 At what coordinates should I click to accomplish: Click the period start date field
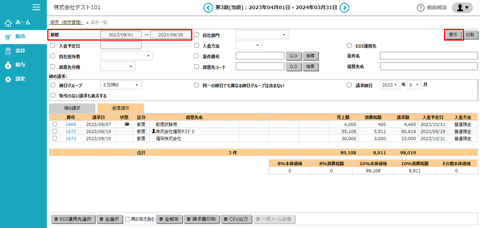point(121,35)
